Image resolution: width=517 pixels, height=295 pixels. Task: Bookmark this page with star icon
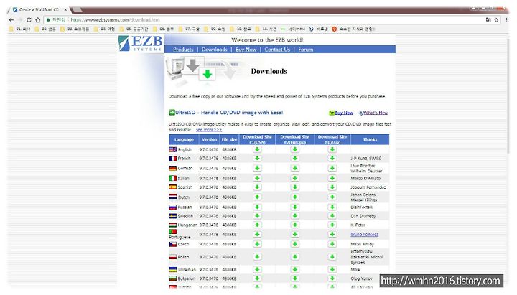tap(496, 20)
